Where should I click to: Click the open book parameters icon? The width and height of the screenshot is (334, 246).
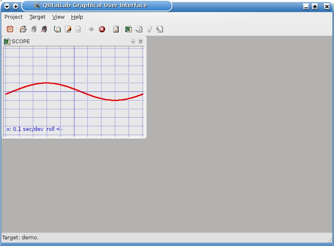pyautogui.click(x=58, y=29)
